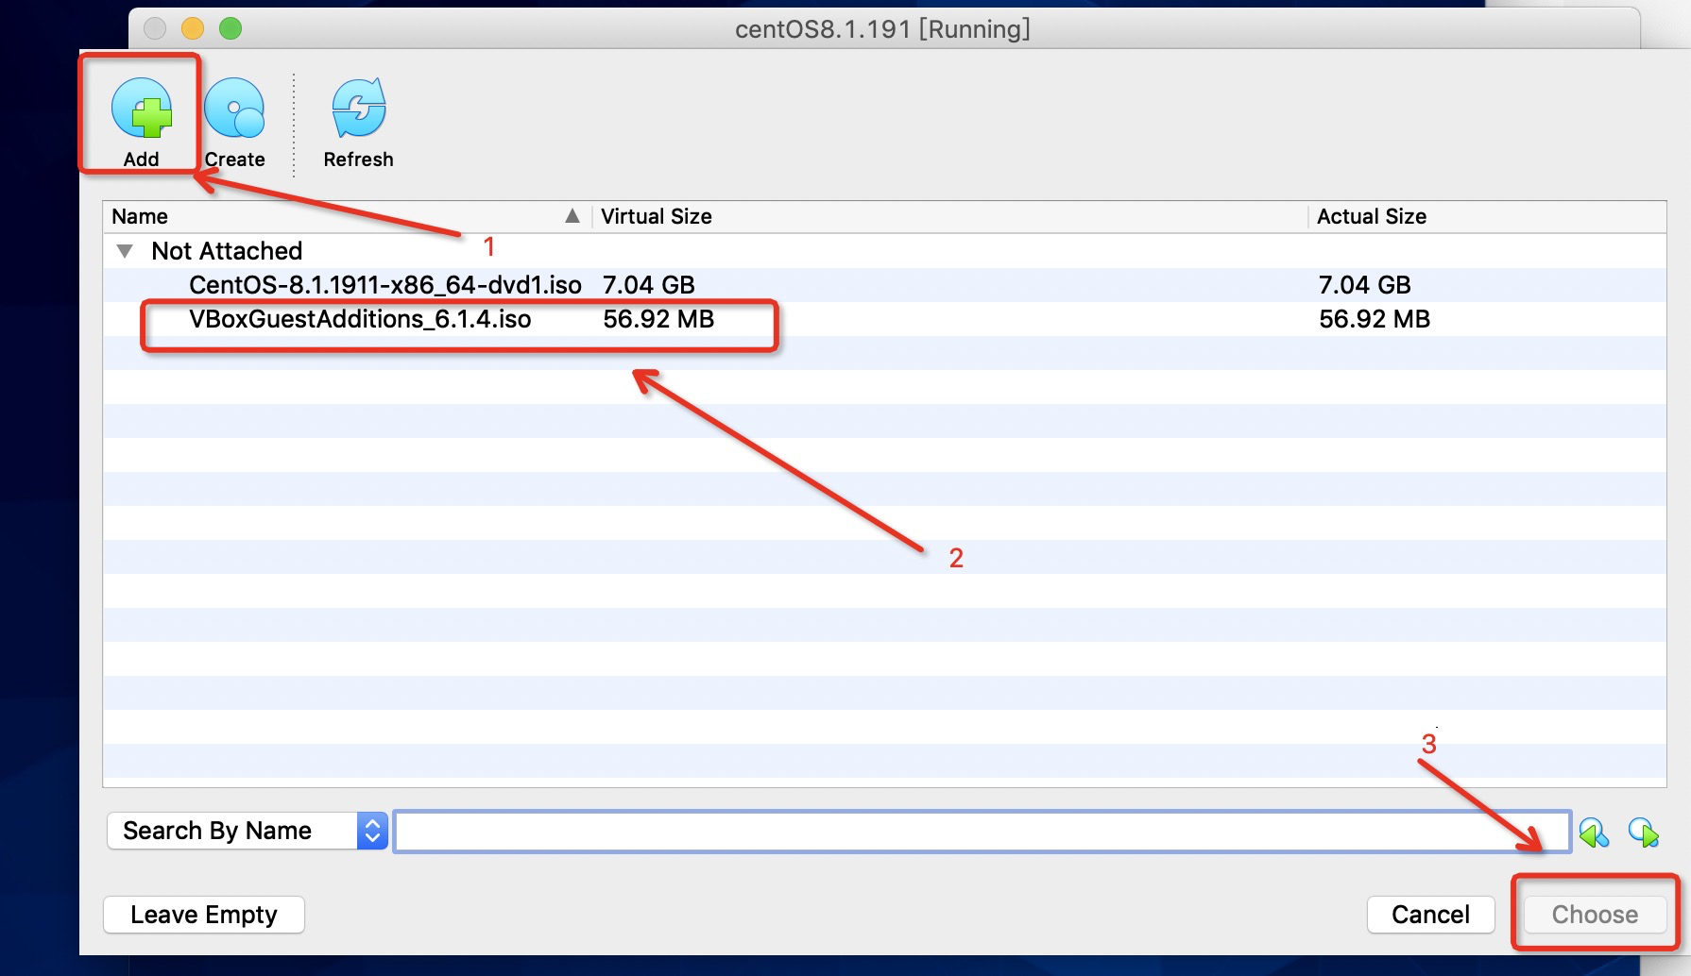
Task: Close the centOS8.1.191 window
Action: [155, 28]
